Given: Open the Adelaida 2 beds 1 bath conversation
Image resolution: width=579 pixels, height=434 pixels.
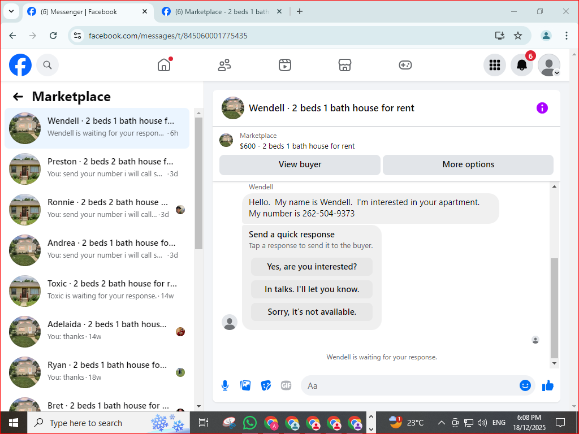Looking at the screenshot, I should 97,331.
